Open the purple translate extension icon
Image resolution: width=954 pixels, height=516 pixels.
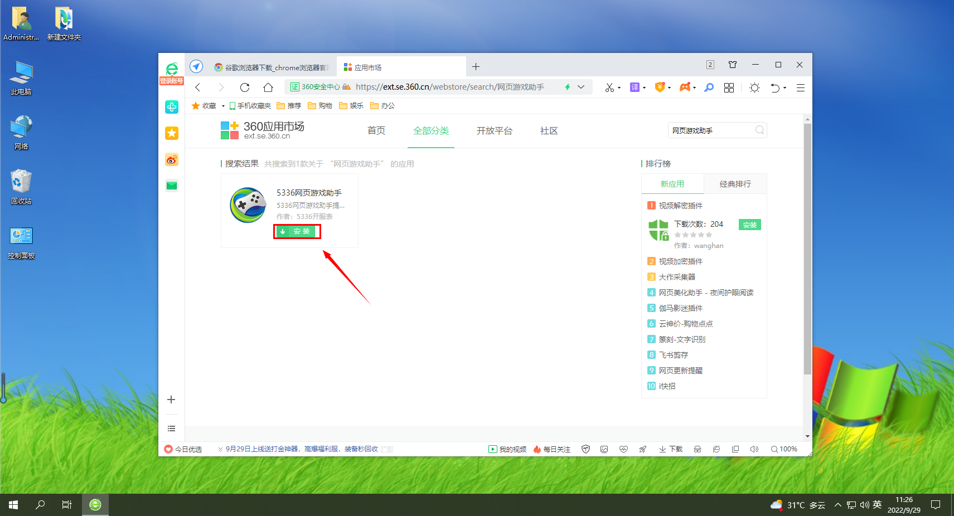pyautogui.click(x=635, y=87)
